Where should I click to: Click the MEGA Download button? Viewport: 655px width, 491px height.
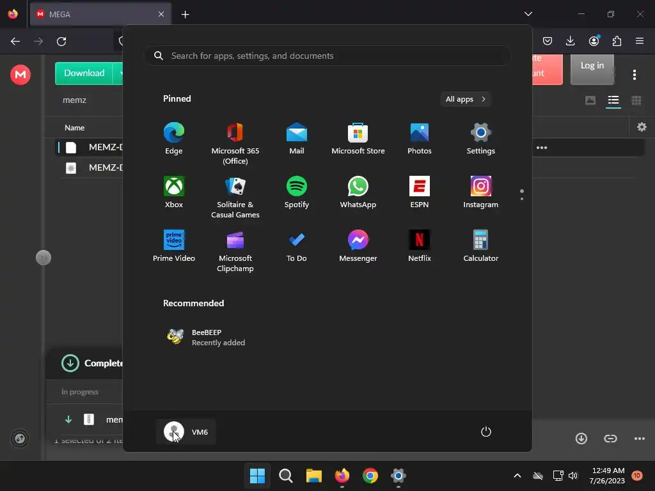(x=84, y=73)
